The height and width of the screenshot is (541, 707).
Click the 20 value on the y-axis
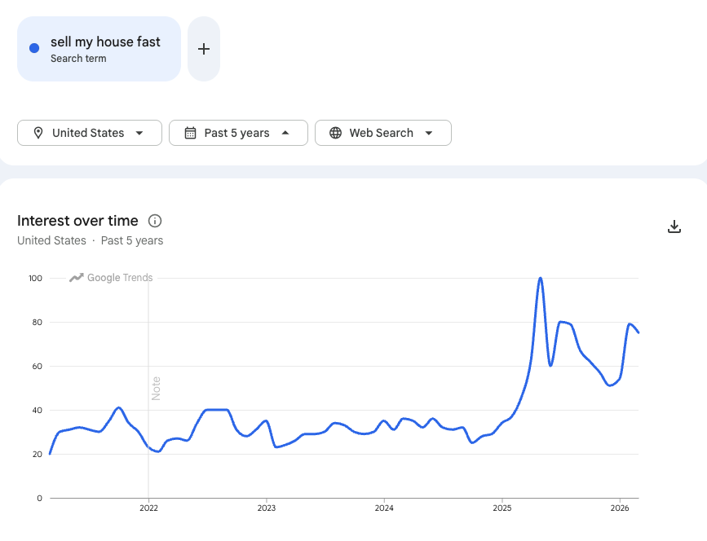coord(38,454)
